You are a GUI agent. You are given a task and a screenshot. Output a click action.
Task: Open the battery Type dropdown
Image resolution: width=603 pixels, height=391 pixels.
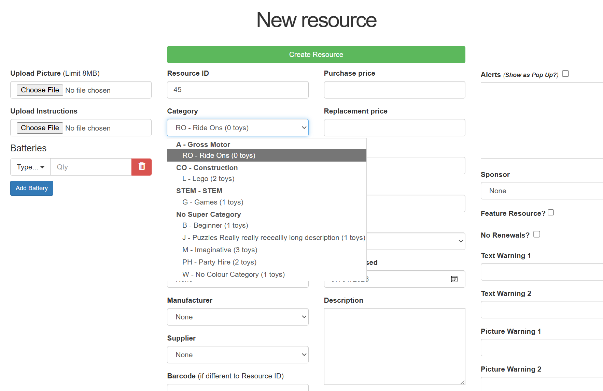click(x=30, y=167)
